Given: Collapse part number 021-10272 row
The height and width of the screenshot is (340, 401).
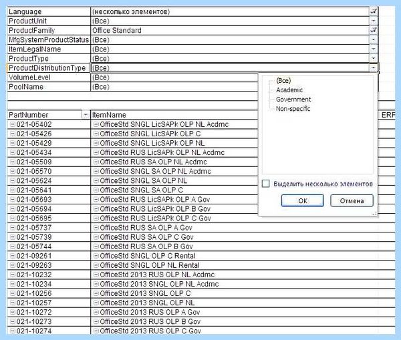Looking at the screenshot, I should 13,312.
